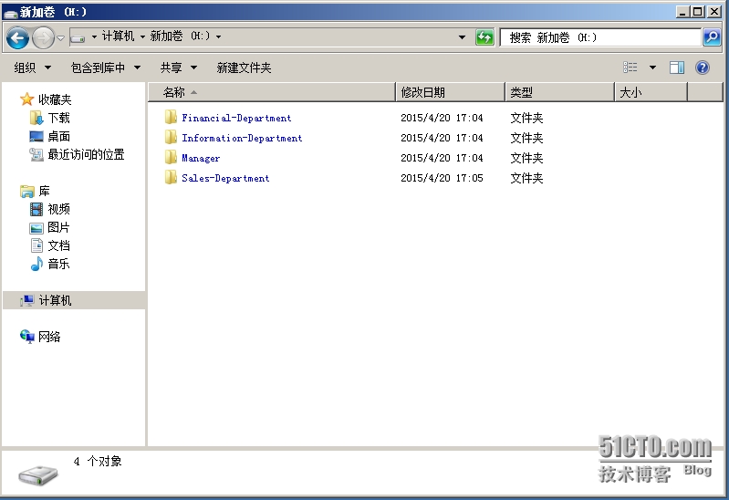
Task: Open 下载 under favorites
Action: pyautogui.click(x=58, y=118)
